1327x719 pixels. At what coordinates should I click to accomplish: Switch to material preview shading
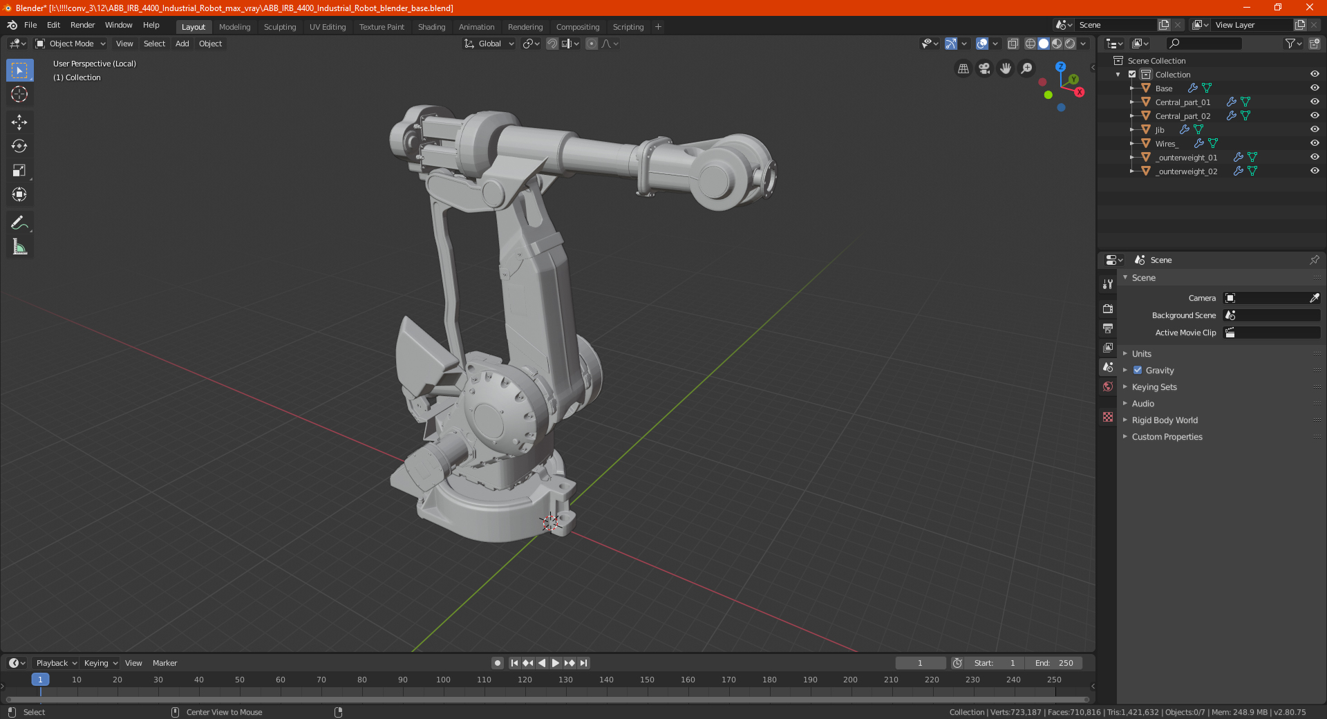pos(1057,44)
